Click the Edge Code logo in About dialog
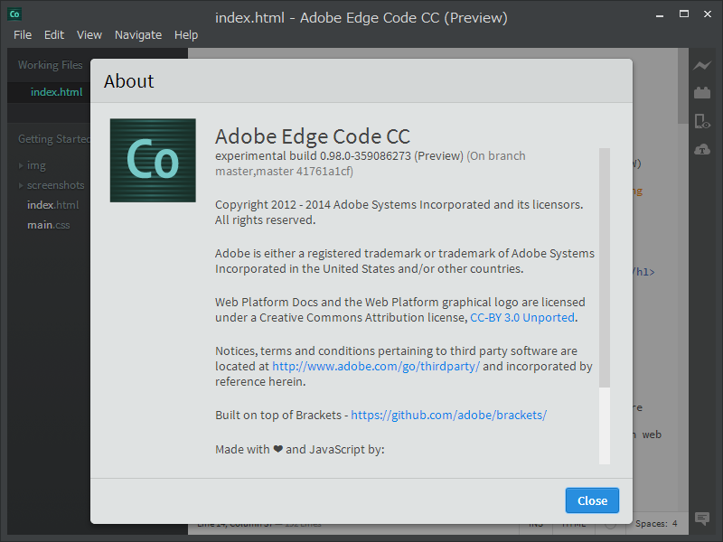The width and height of the screenshot is (723, 542). point(152,160)
